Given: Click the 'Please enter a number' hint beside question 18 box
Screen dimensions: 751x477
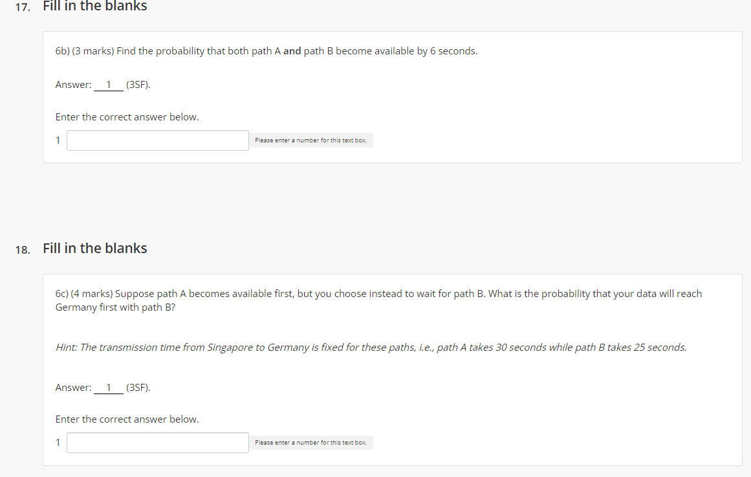Looking at the screenshot, I should (311, 442).
